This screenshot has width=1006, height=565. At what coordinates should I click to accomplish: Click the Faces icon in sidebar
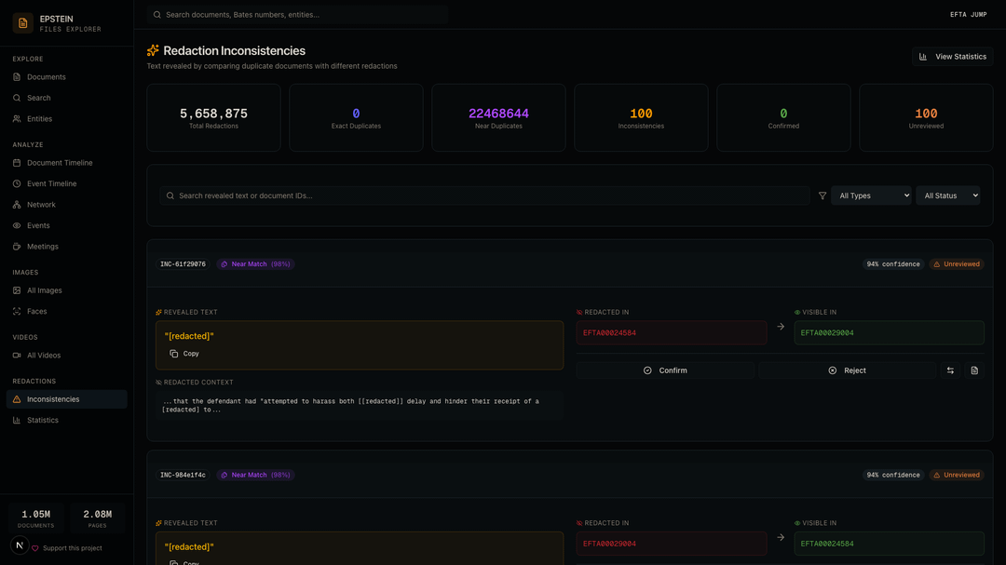(x=17, y=312)
